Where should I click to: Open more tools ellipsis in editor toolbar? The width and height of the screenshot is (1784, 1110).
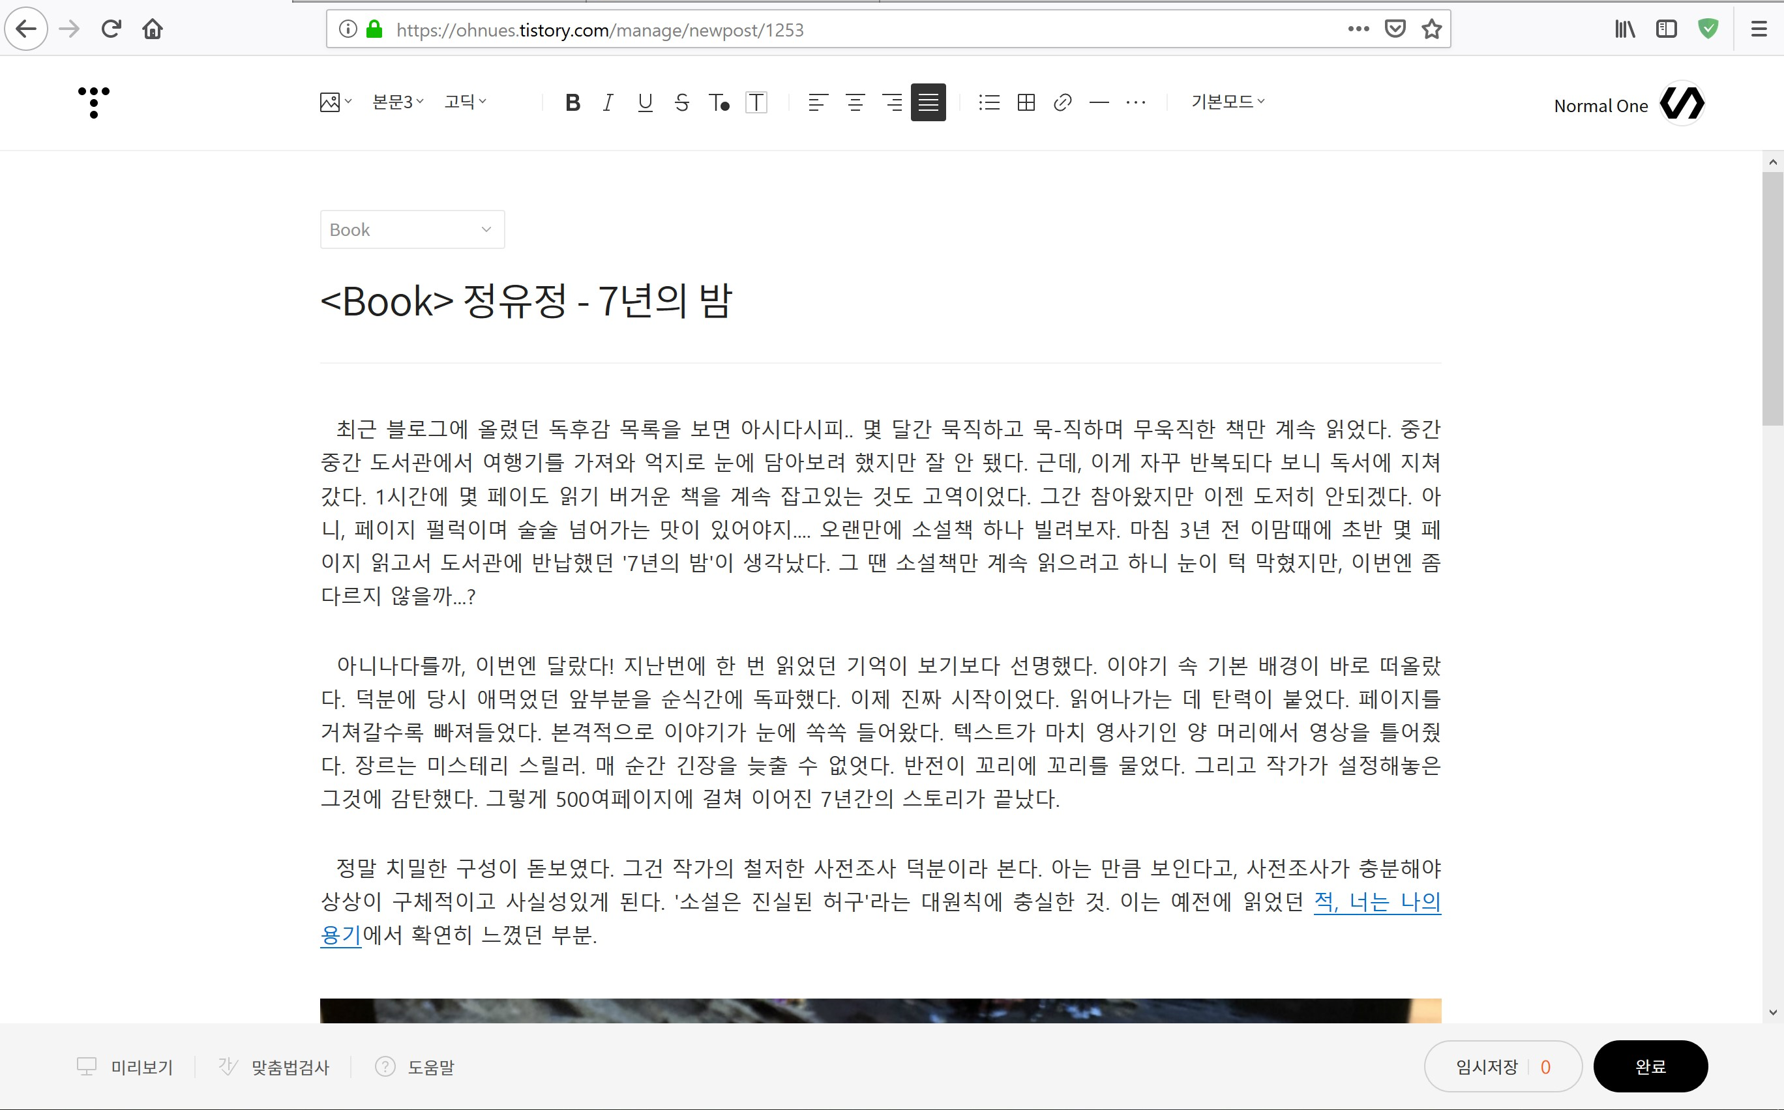click(x=1135, y=102)
